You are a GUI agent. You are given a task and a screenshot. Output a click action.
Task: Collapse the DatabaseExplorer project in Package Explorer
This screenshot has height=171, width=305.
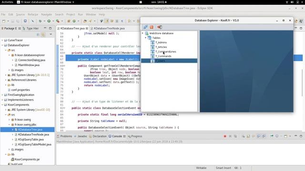coord(2,45)
